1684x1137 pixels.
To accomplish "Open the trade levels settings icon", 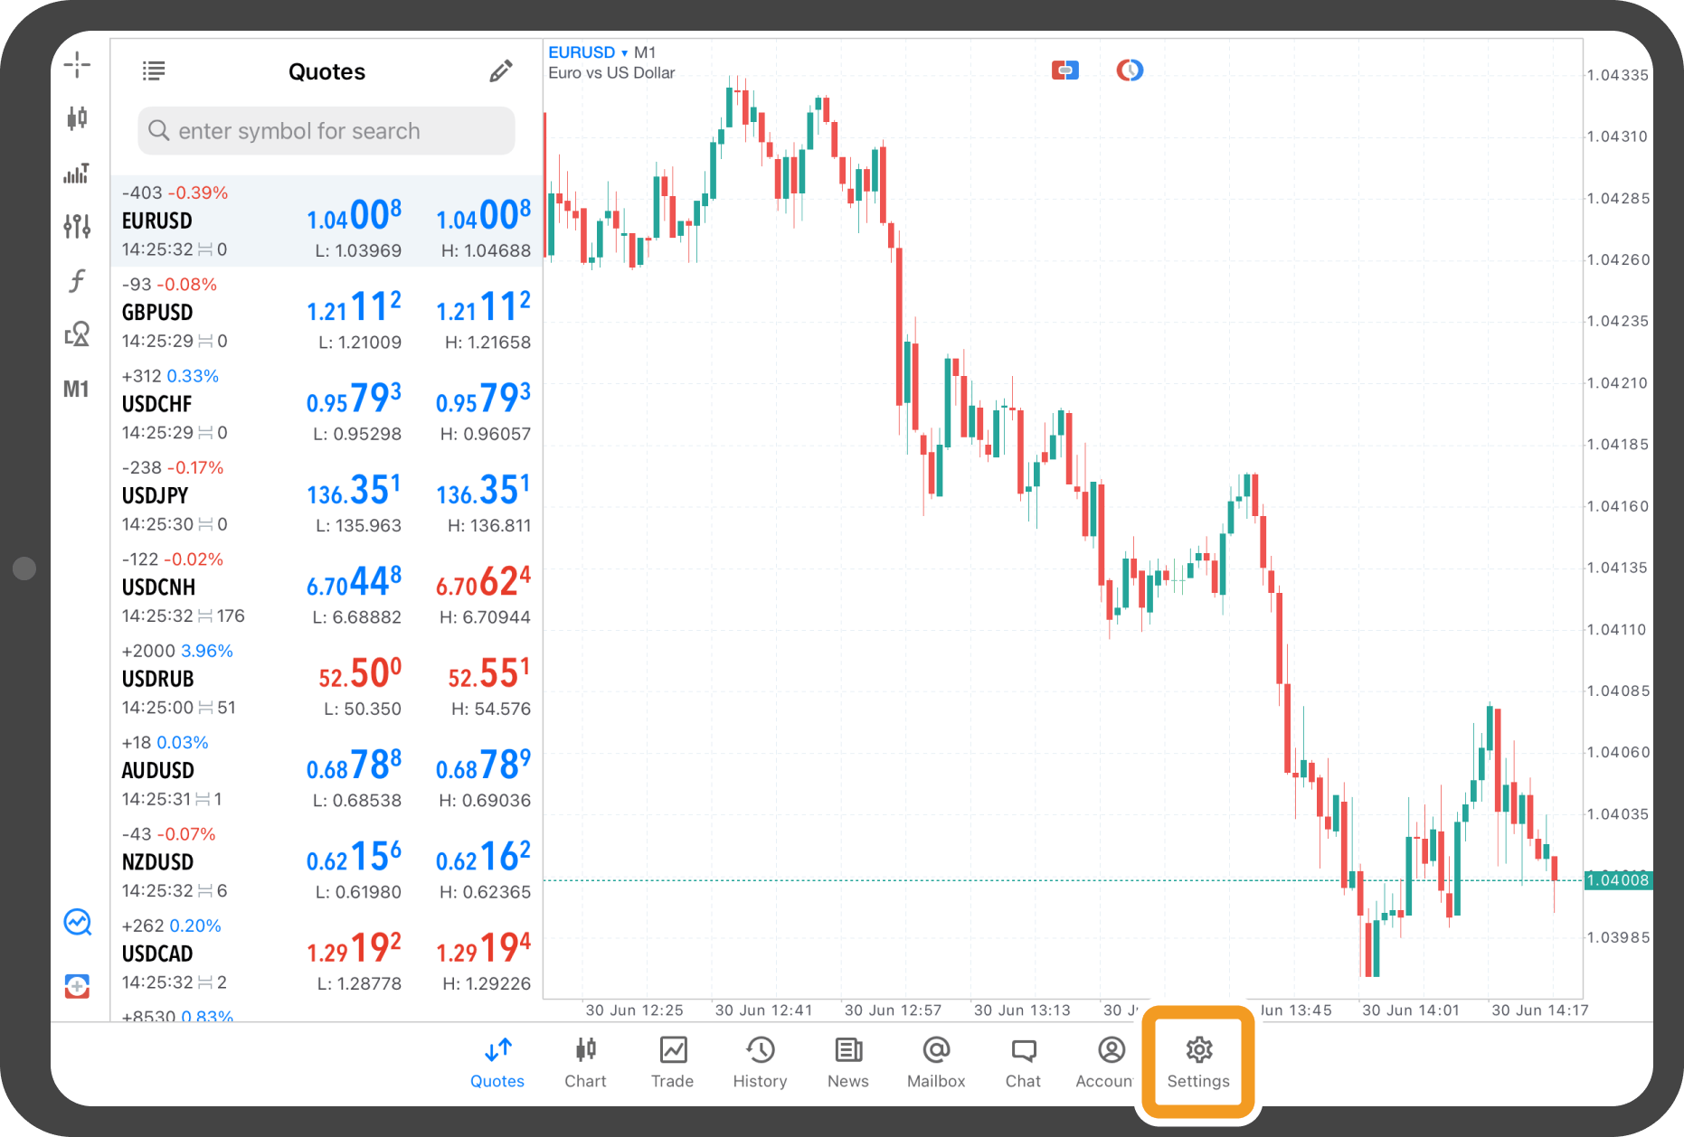I will click(x=77, y=226).
